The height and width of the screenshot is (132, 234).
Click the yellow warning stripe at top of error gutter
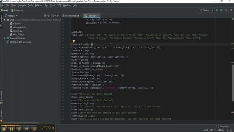233,19
